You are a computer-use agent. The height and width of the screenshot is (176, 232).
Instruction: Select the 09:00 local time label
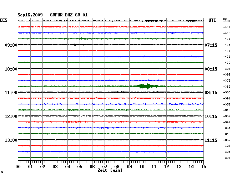pos(11,45)
